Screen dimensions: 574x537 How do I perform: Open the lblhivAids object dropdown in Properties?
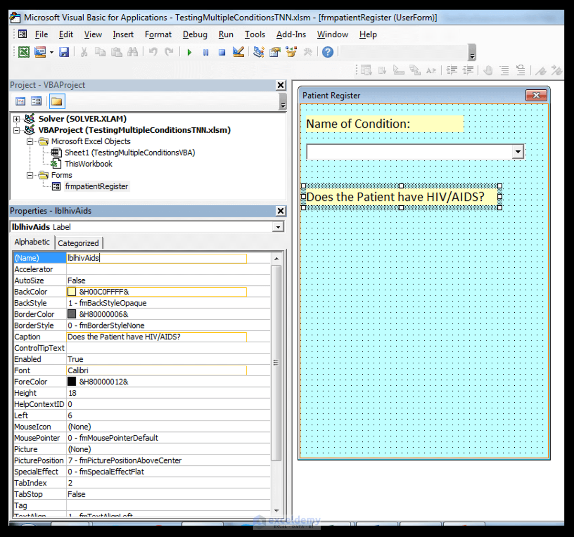click(278, 227)
